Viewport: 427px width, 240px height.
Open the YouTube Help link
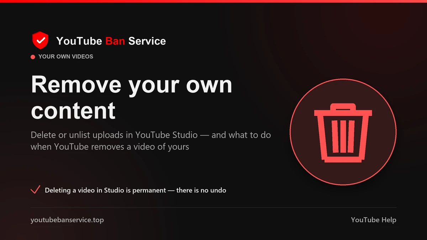tap(373, 220)
